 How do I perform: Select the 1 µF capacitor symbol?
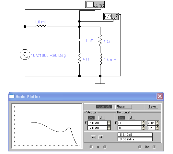79,40
